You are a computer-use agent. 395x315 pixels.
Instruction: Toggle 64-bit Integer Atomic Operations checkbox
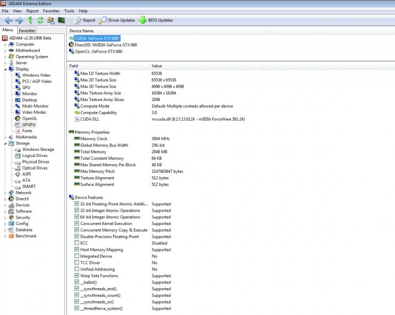(77, 217)
